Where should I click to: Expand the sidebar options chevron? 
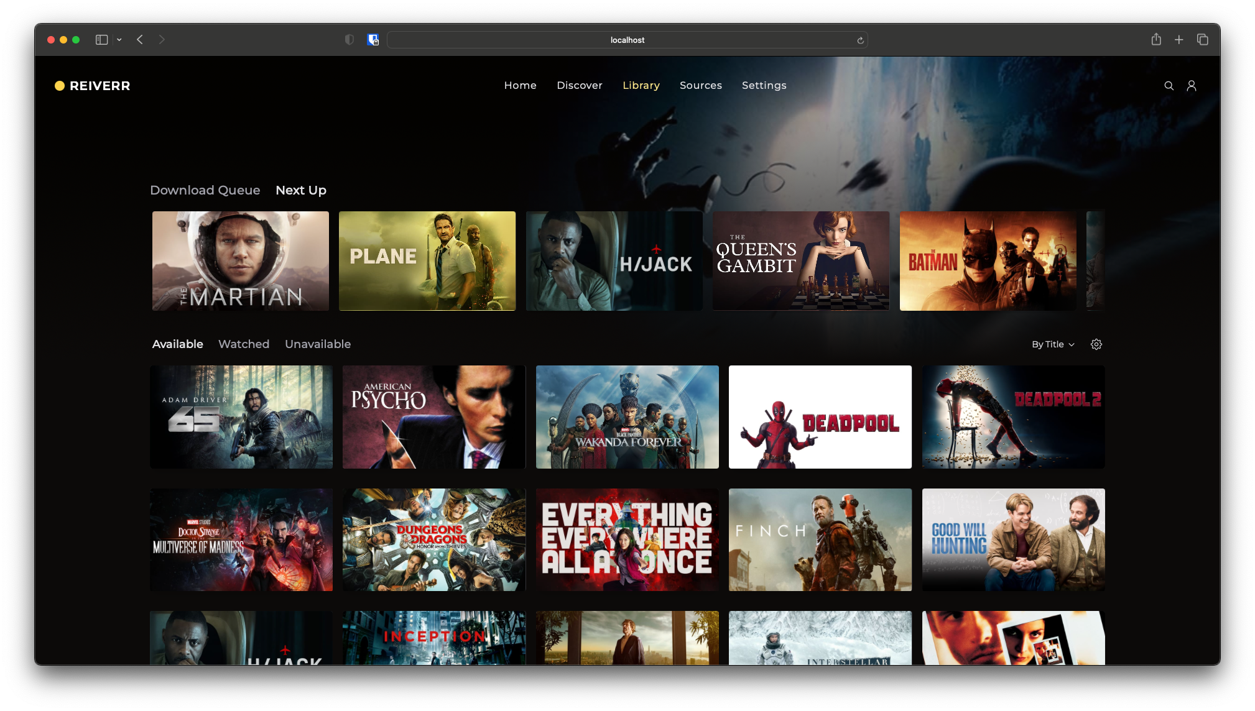tap(119, 40)
